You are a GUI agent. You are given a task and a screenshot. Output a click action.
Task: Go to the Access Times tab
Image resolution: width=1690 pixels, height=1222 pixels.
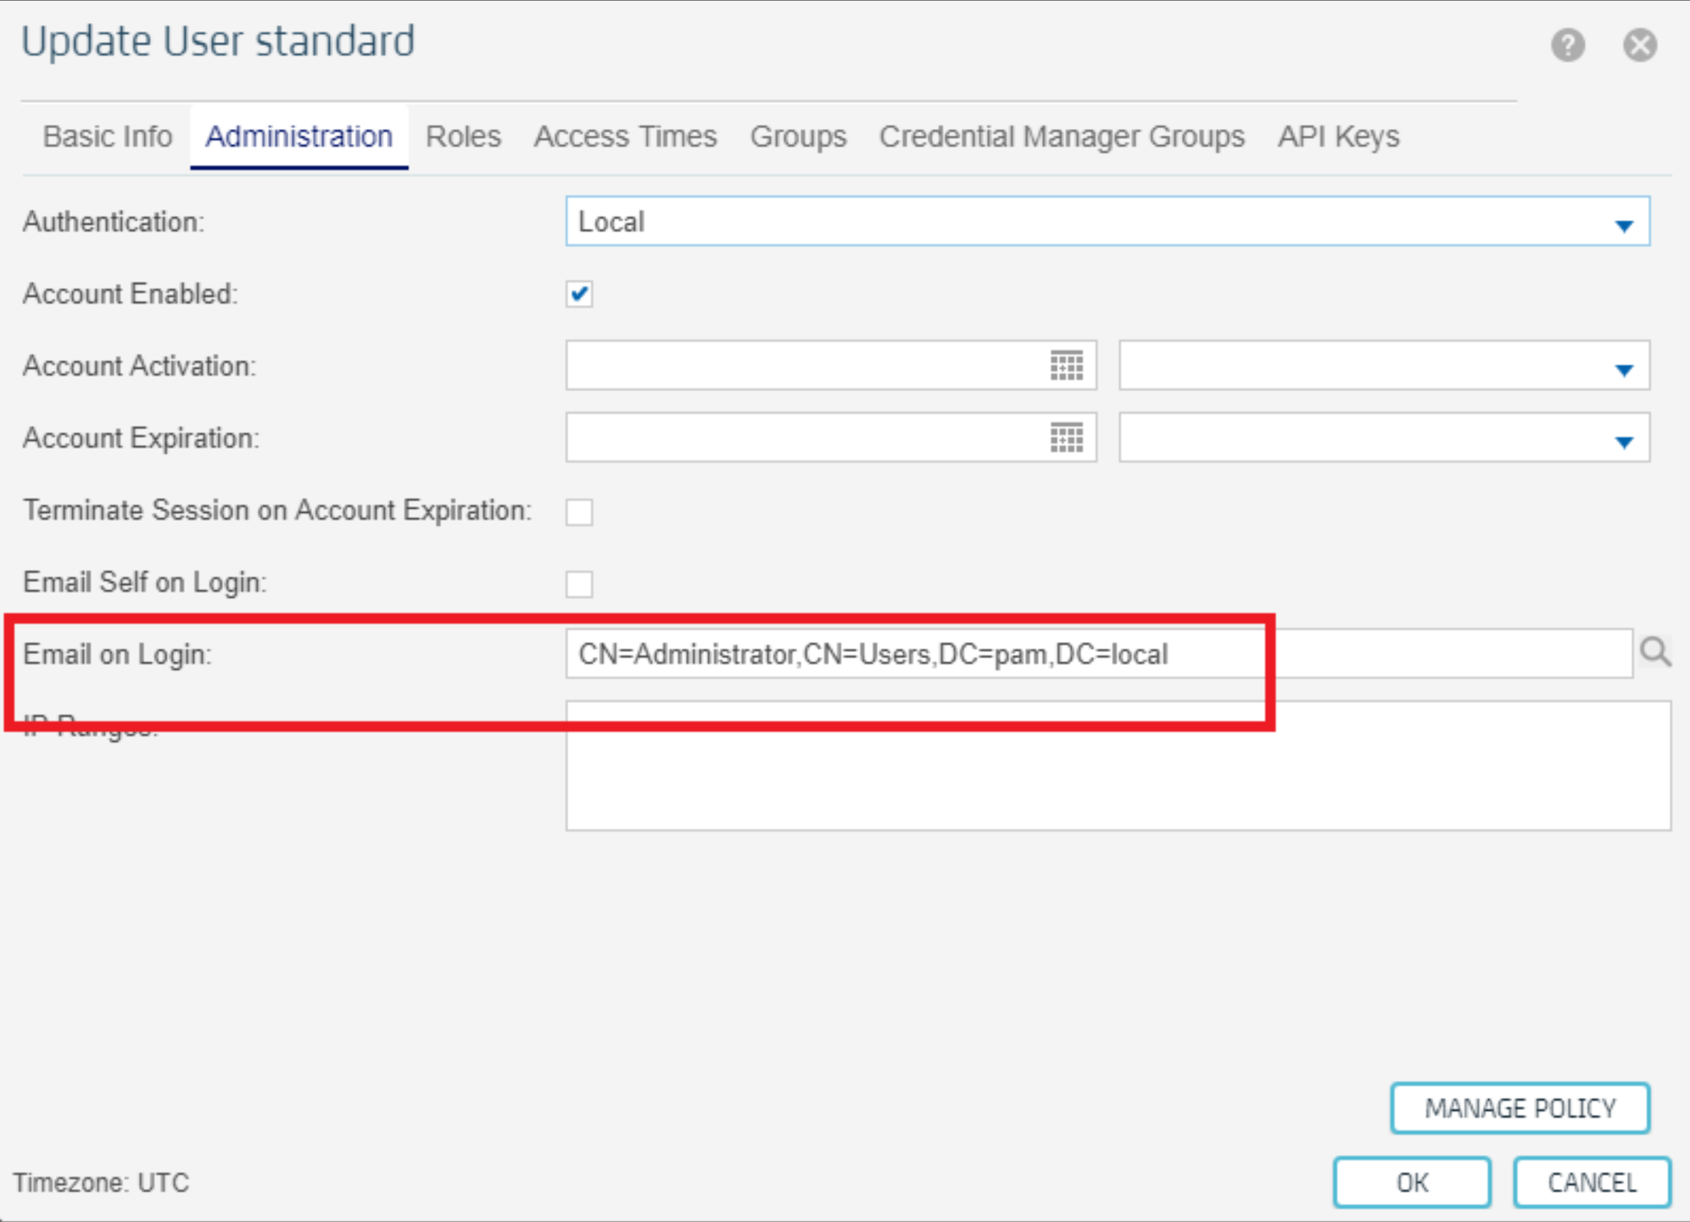click(625, 137)
